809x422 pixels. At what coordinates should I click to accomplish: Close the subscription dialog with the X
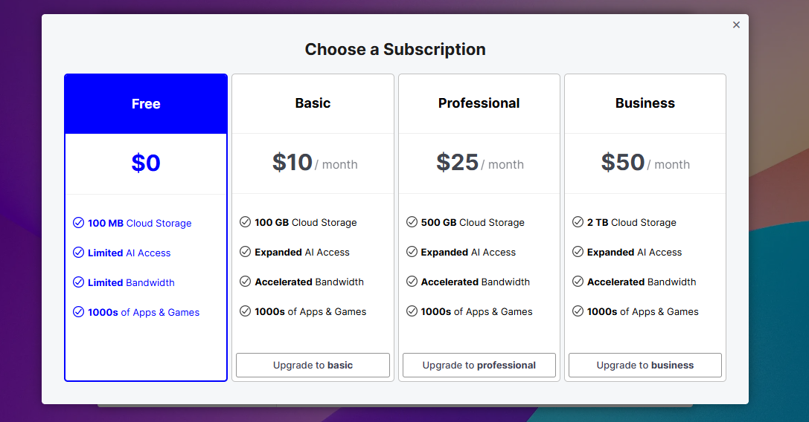(x=736, y=25)
